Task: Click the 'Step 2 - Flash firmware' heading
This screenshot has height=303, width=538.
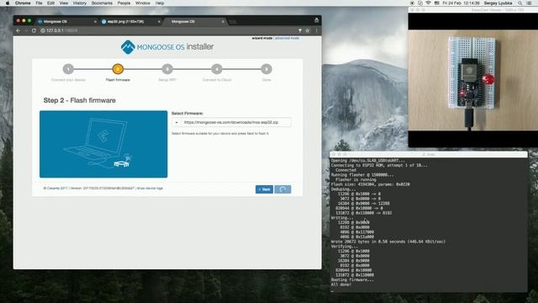Action: pyautogui.click(x=80, y=100)
